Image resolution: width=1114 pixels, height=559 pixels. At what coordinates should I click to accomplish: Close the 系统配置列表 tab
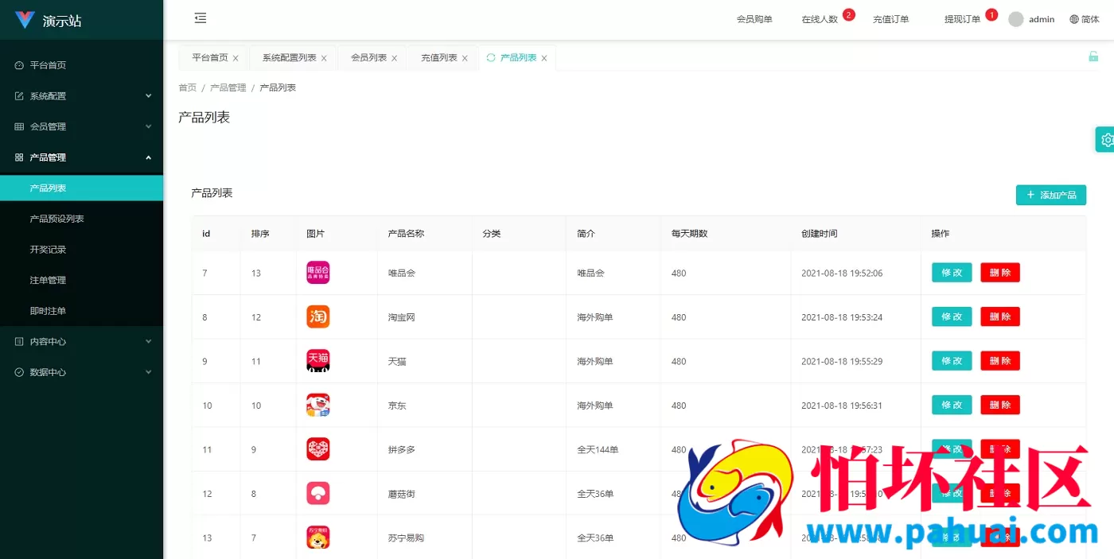click(324, 58)
